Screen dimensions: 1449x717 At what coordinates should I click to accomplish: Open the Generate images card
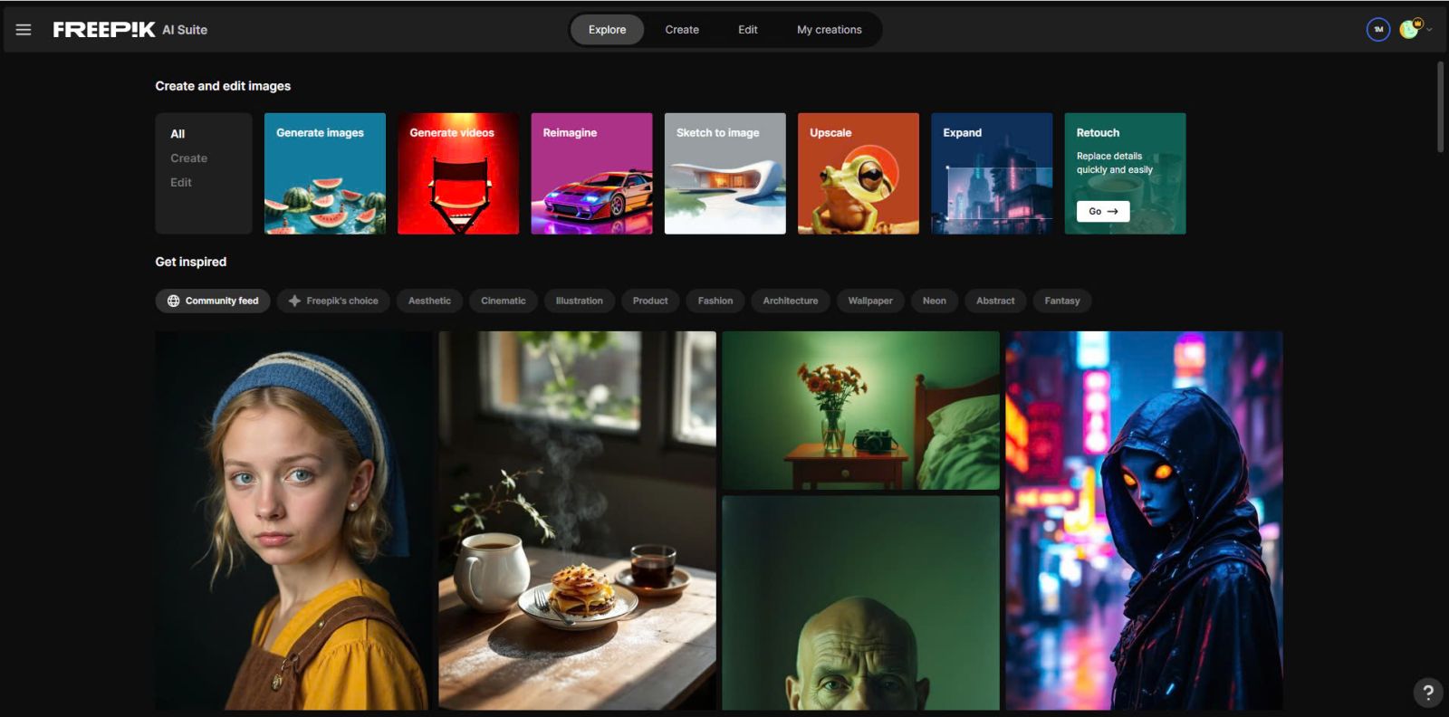[x=325, y=174]
